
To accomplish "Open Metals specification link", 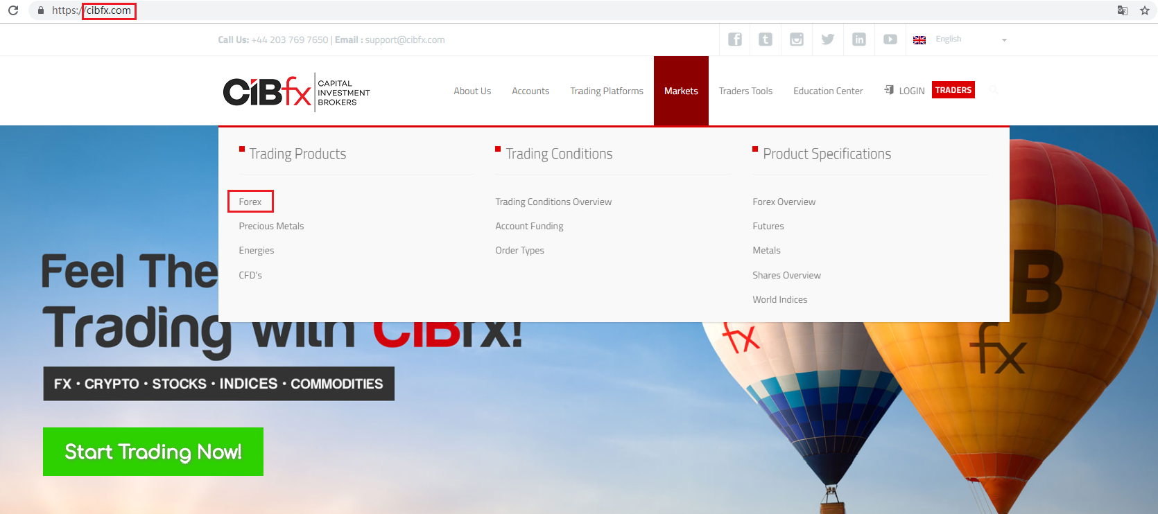I will coord(766,250).
